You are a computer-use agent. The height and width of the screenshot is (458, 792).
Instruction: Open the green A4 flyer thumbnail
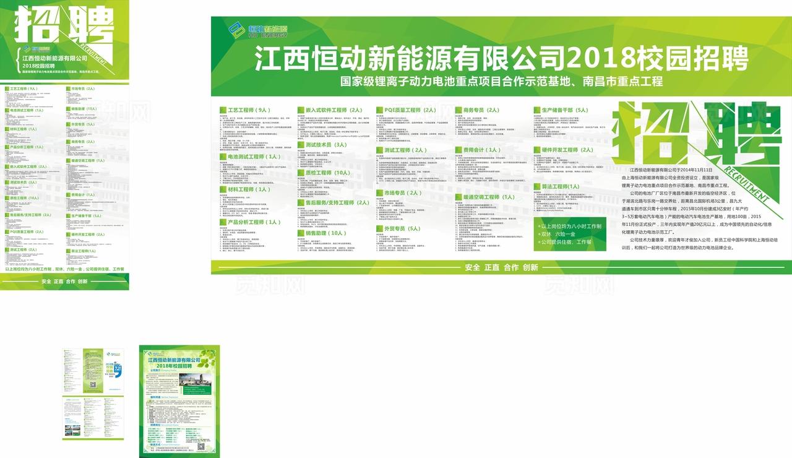coord(179,401)
